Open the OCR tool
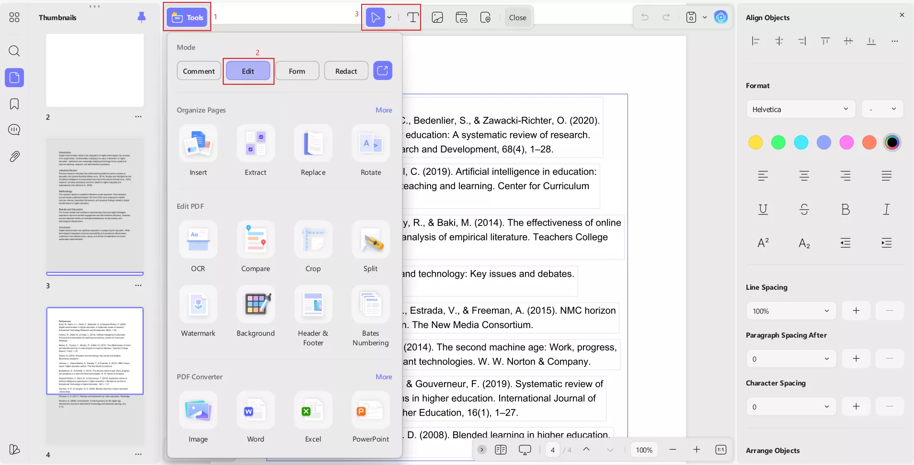The image size is (914, 465). (x=198, y=239)
